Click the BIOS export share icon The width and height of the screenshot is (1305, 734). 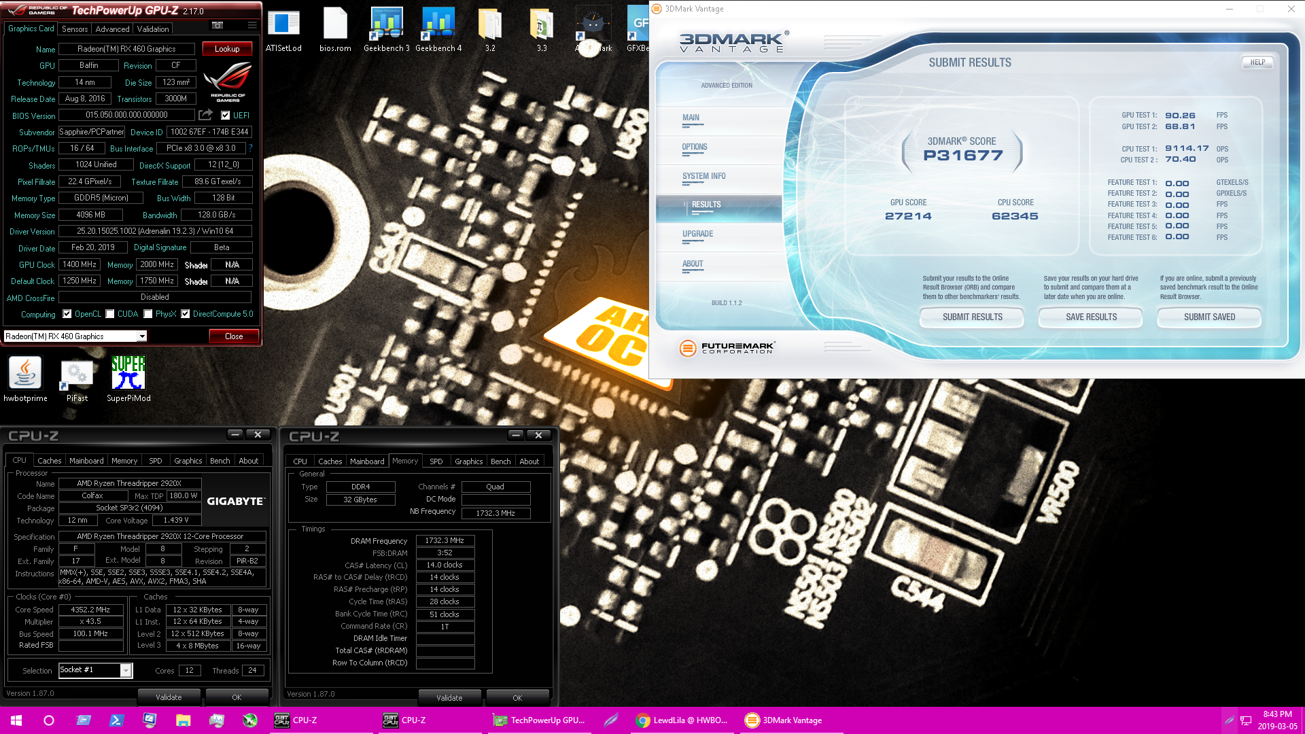[x=206, y=115]
